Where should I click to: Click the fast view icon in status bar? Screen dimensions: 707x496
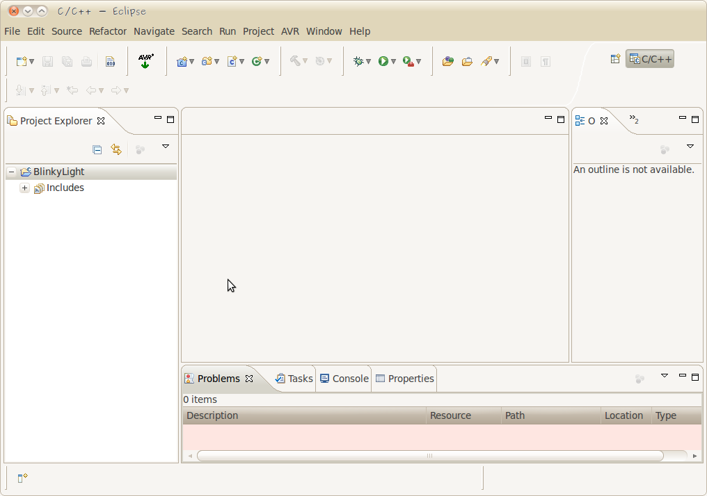click(22, 478)
